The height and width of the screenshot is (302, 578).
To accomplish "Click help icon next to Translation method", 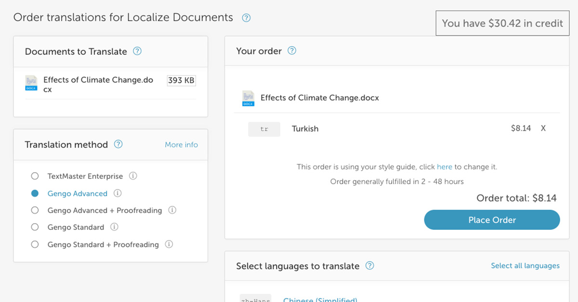I will [x=118, y=144].
